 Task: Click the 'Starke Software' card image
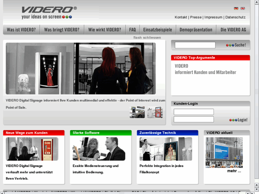tap(99, 149)
